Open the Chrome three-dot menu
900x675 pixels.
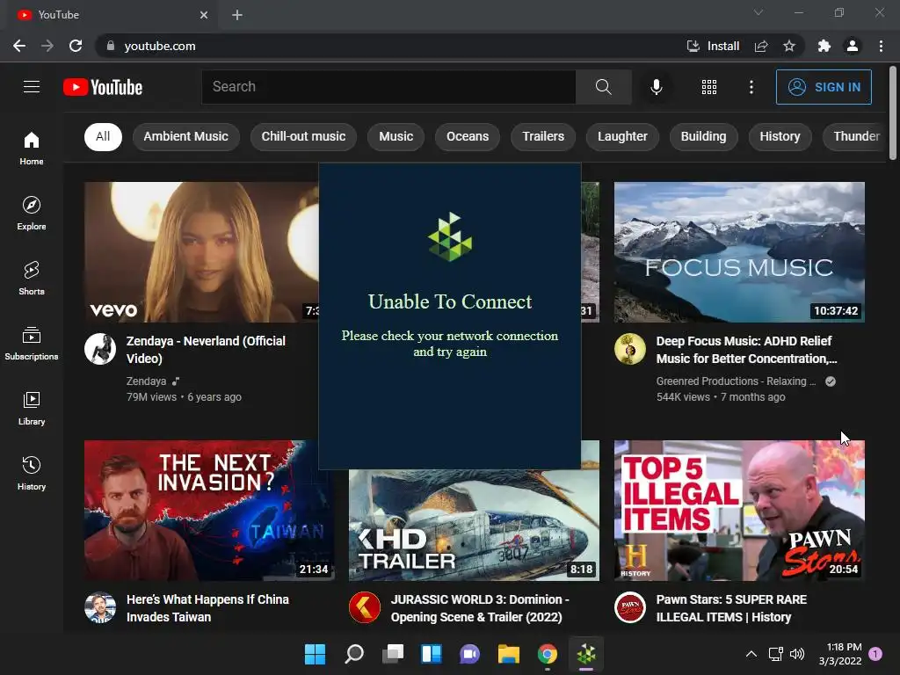(x=881, y=46)
